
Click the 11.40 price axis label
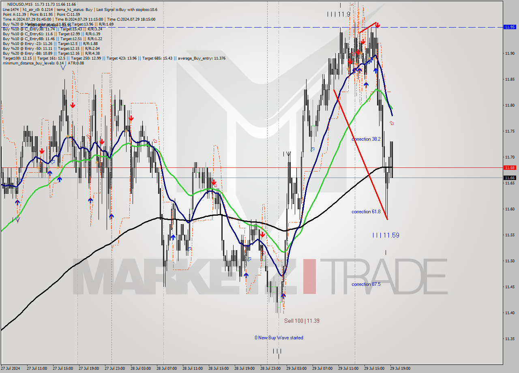510,313
